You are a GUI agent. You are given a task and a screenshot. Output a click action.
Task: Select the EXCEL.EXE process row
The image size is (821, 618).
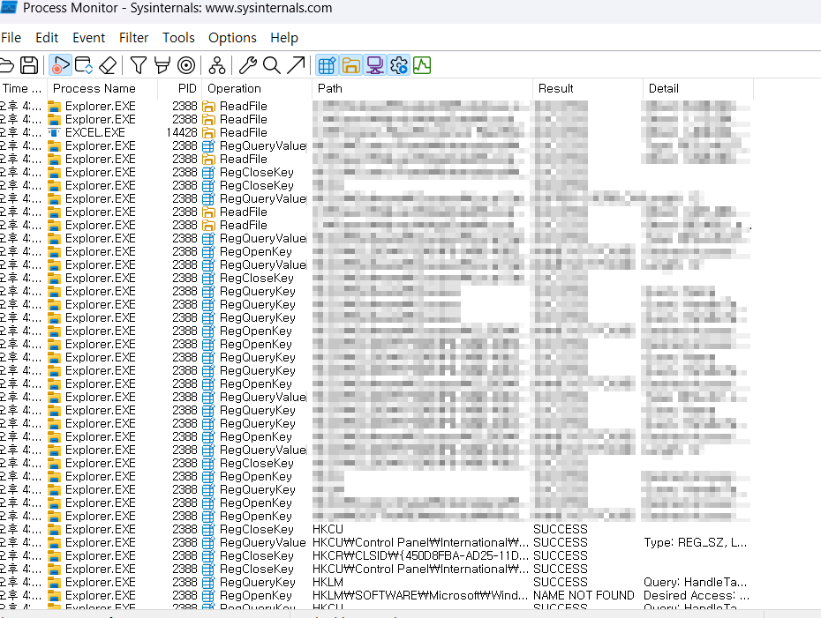tap(376, 133)
